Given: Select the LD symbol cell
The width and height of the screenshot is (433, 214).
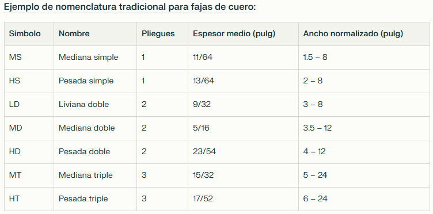Looking at the screenshot, I should (29, 105).
